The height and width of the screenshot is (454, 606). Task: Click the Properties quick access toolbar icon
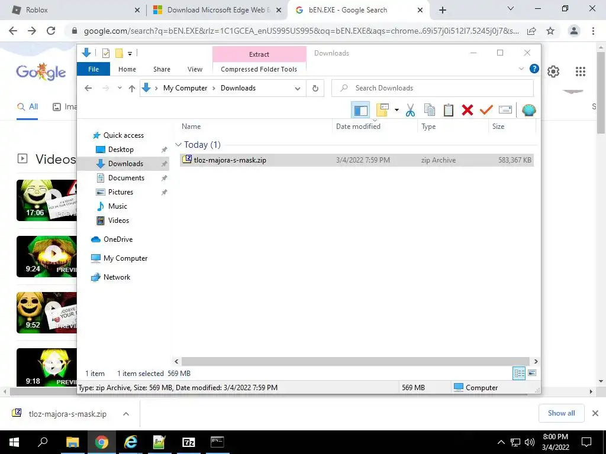point(105,53)
